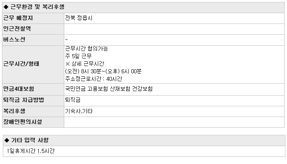
Task: Select the 기숙사,기타 welfare value
Action: pos(79,111)
